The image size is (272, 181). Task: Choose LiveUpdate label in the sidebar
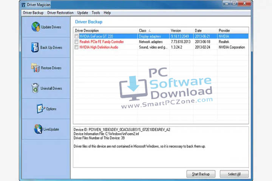[x=51, y=129]
